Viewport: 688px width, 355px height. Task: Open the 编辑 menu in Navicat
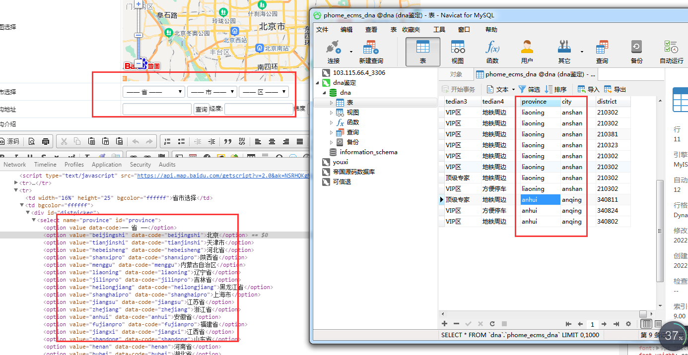(346, 30)
